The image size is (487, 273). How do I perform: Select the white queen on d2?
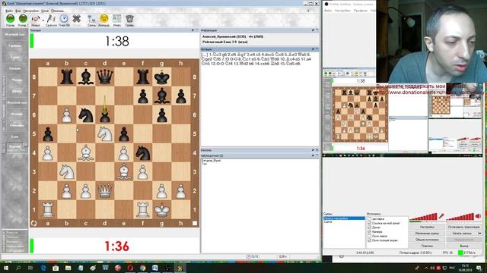105,190
